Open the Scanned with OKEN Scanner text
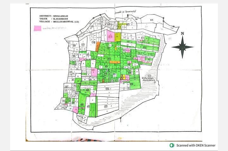Screen dimensions: 228x151 pos(196,145)
